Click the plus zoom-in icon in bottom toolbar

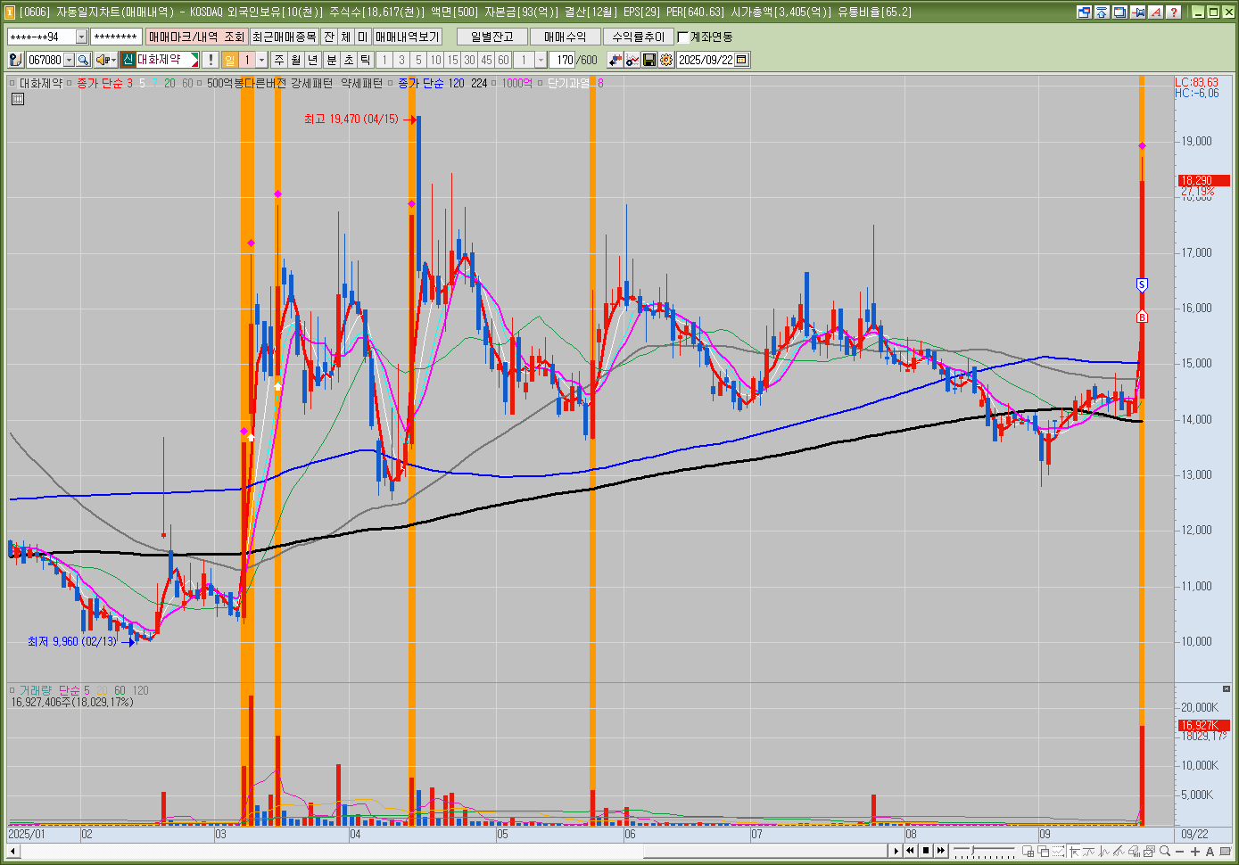(x=1195, y=851)
